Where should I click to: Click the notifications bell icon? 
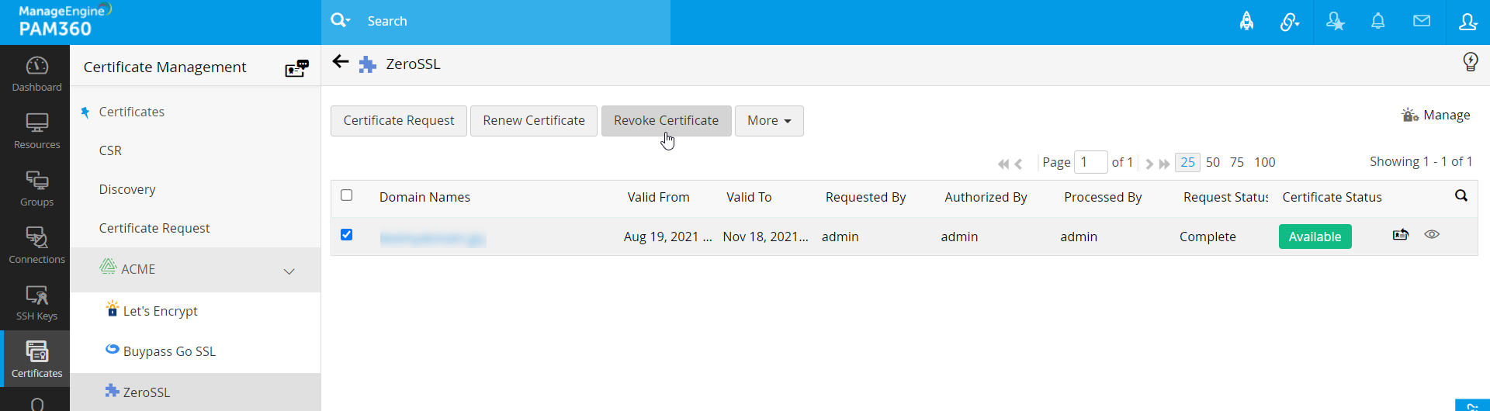point(1378,22)
